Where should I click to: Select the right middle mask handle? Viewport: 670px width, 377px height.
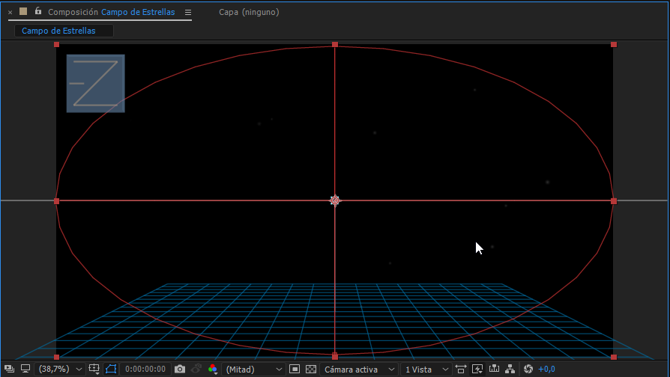(614, 201)
